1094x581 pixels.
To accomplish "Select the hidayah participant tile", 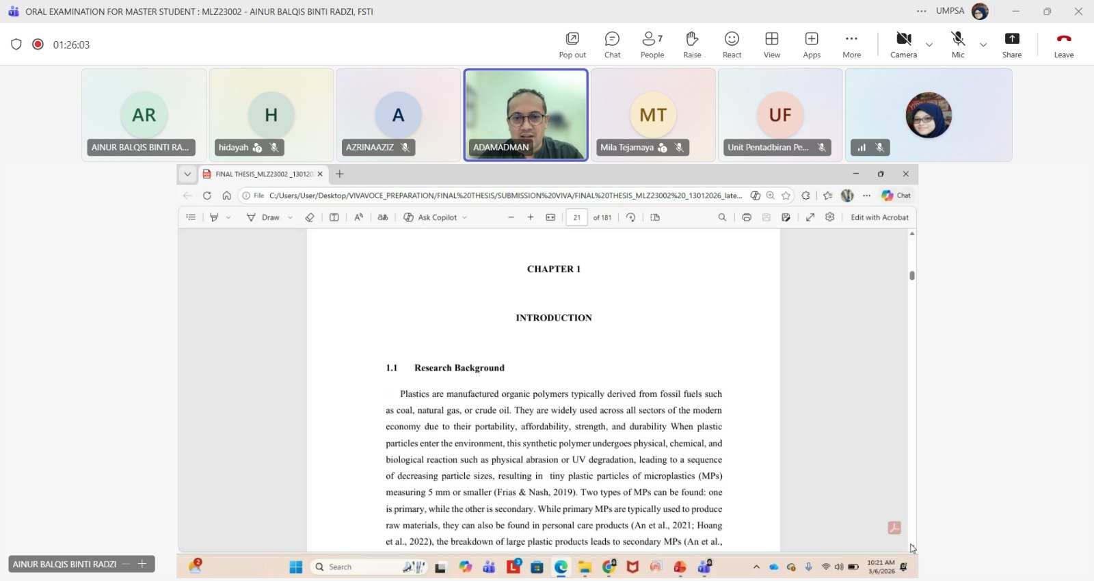I will (271, 114).
